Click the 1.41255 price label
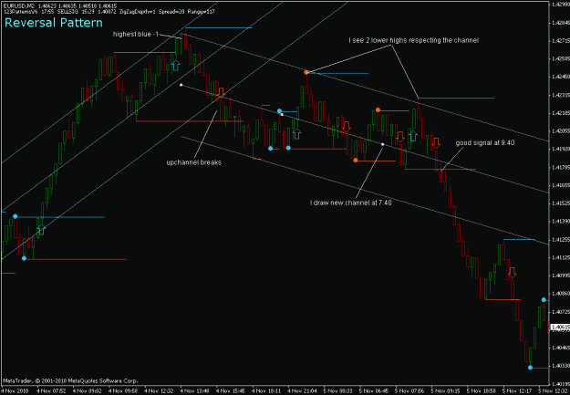This screenshot has width=570, height=395. pos(561,239)
